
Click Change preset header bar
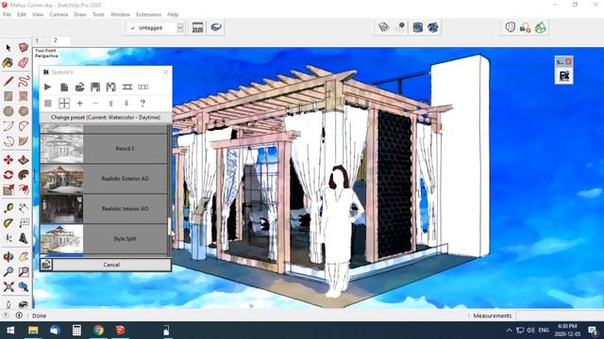click(x=106, y=118)
